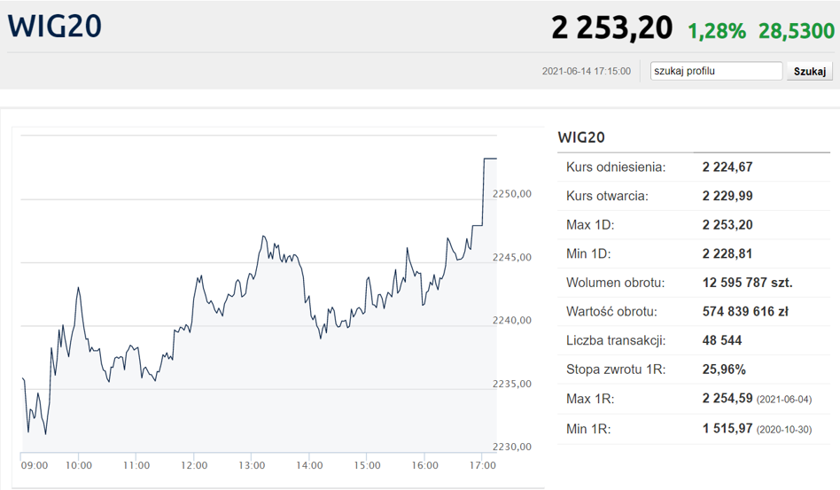Click the large WIG20 page title
840x490 pixels.
(55, 27)
